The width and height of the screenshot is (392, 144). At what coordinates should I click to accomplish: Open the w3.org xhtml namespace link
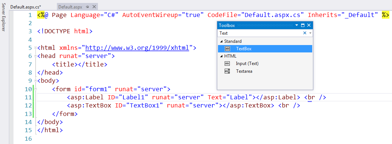(x=137, y=48)
